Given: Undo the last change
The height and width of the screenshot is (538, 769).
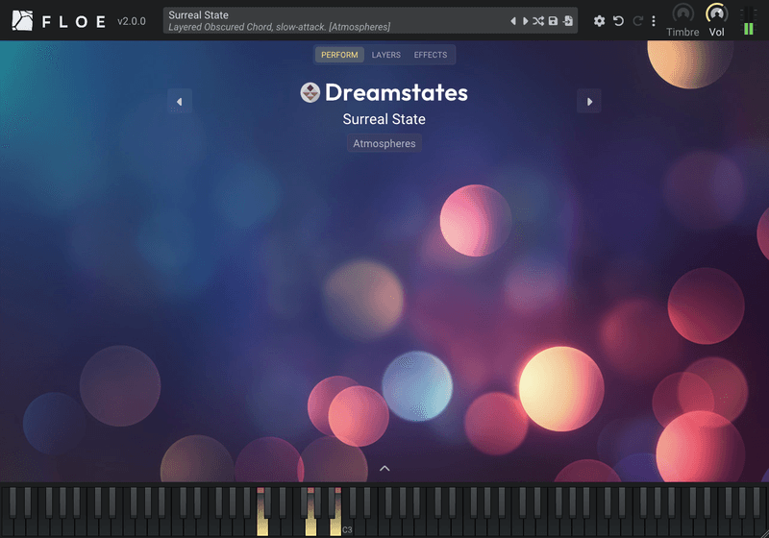Looking at the screenshot, I should coord(618,21).
